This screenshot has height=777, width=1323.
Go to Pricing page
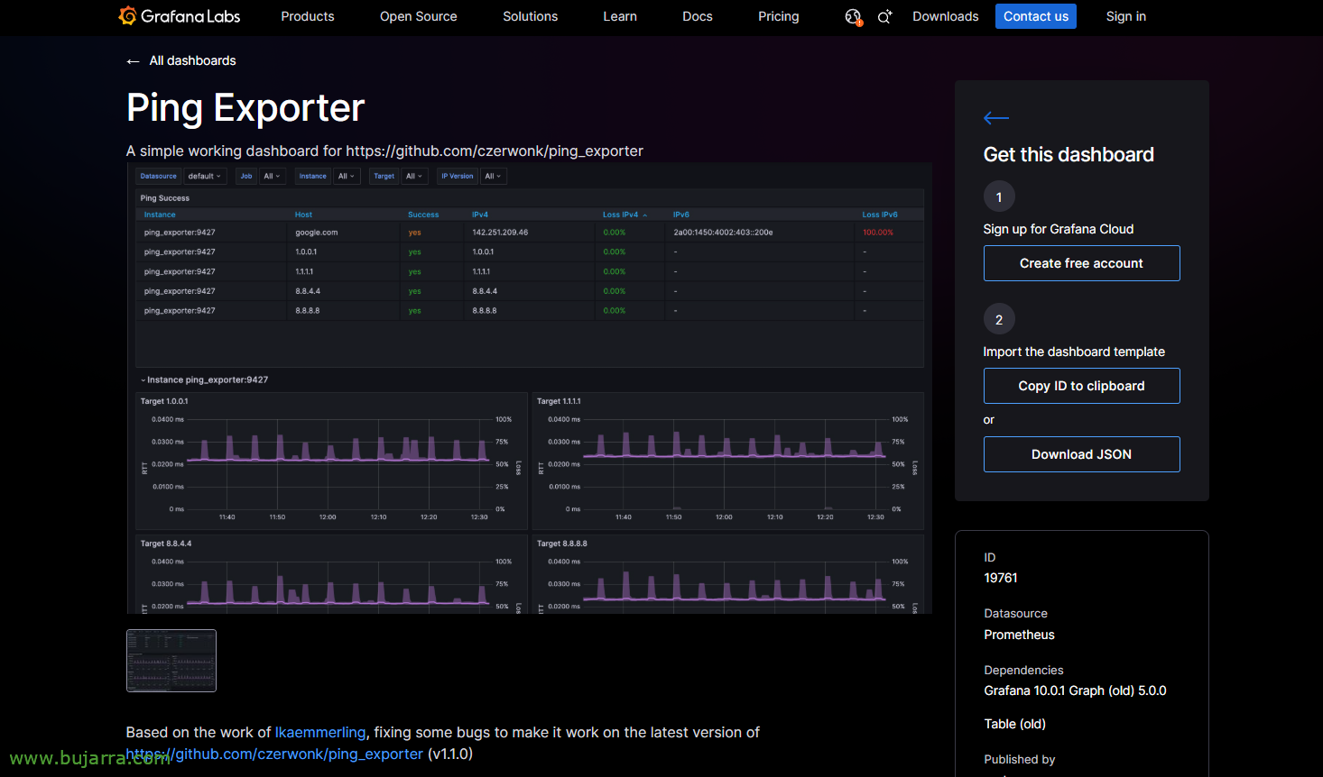click(x=779, y=16)
